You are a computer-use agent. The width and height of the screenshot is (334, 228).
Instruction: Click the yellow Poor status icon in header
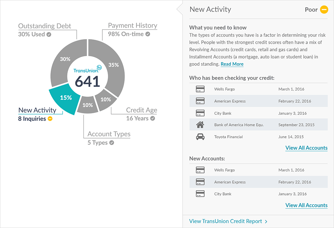[324, 10]
